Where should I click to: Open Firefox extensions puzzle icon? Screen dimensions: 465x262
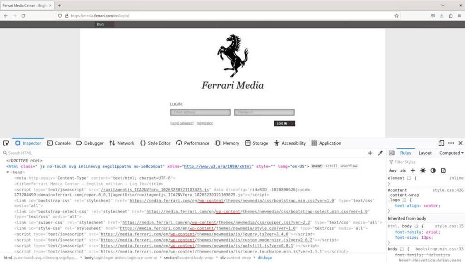tap(450, 15)
